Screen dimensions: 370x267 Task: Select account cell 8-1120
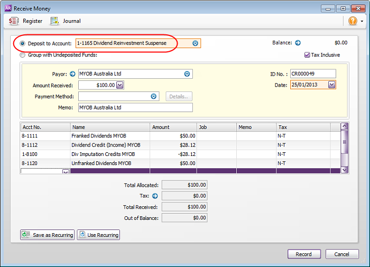pyautogui.click(x=45, y=163)
